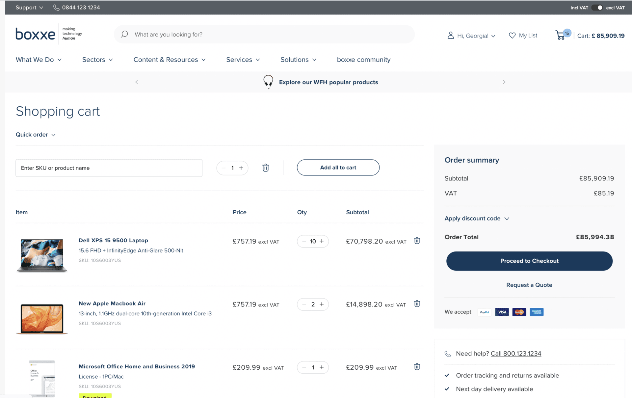Click the search magnifier icon
The width and height of the screenshot is (632, 398).
click(x=124, y=34)
